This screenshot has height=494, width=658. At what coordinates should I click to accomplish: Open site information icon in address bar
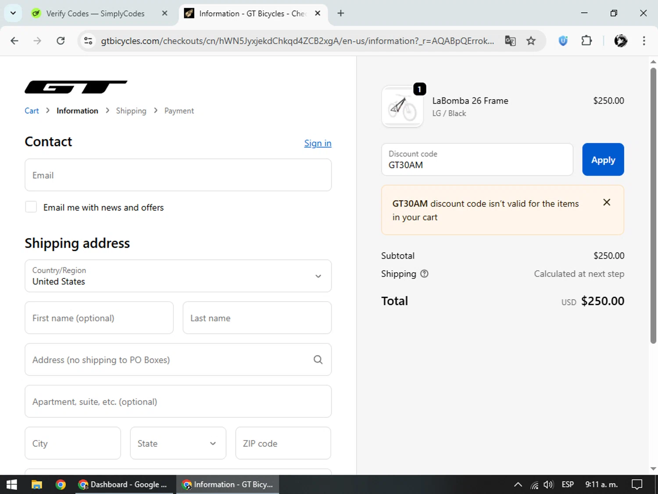point(88,41)
